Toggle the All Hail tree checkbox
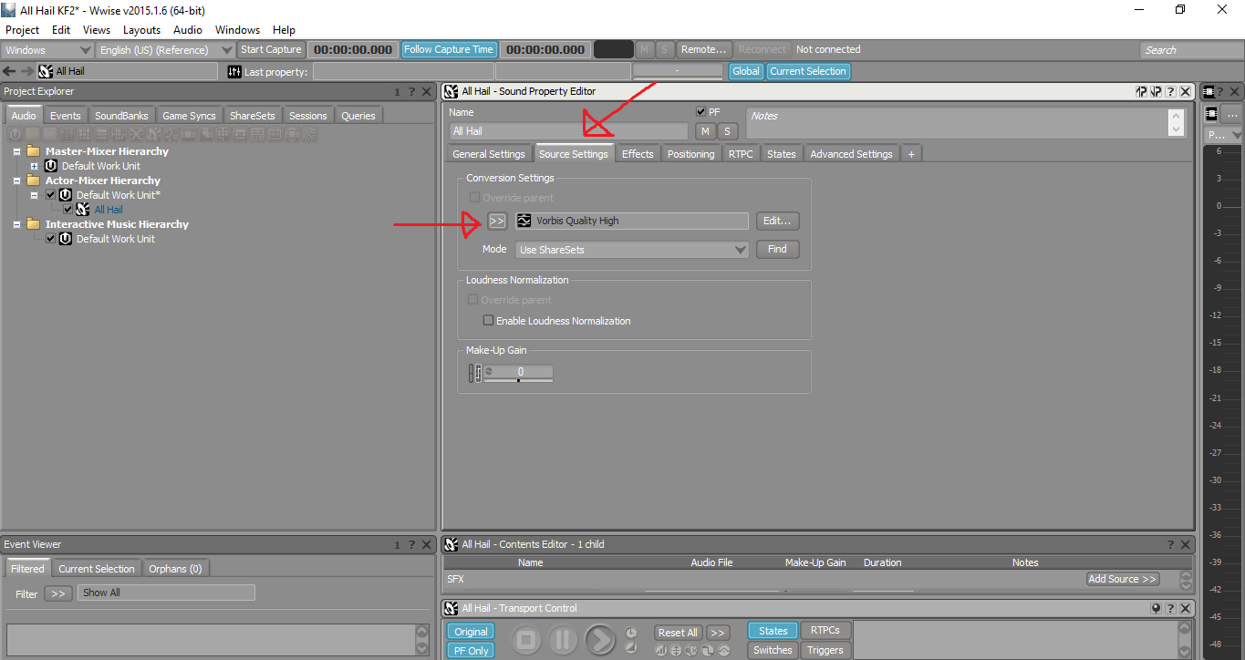Viewport: 1245px width, 660px height. pos(67,210)
